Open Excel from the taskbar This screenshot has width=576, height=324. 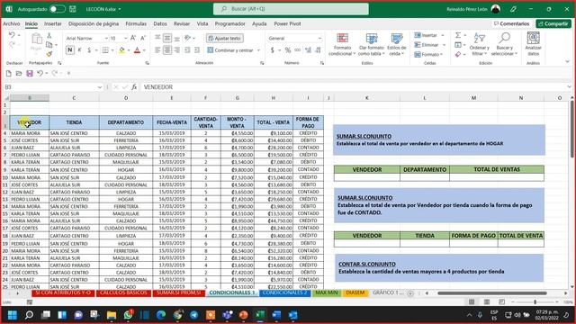tap(260, 315)
